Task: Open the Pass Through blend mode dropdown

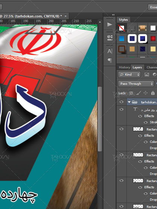Action: pyautogui.click(x=136, y=84)
